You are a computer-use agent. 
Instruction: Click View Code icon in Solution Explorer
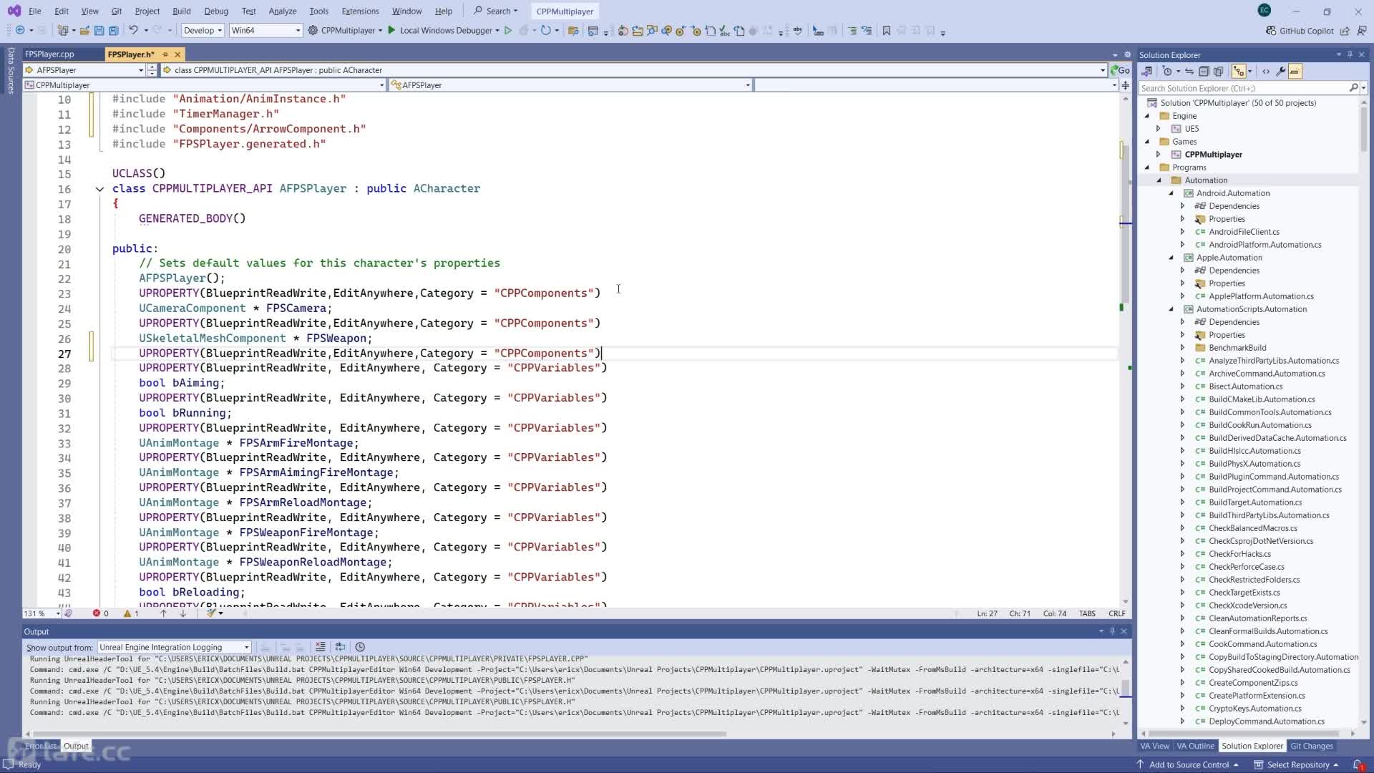(1266, 72)
